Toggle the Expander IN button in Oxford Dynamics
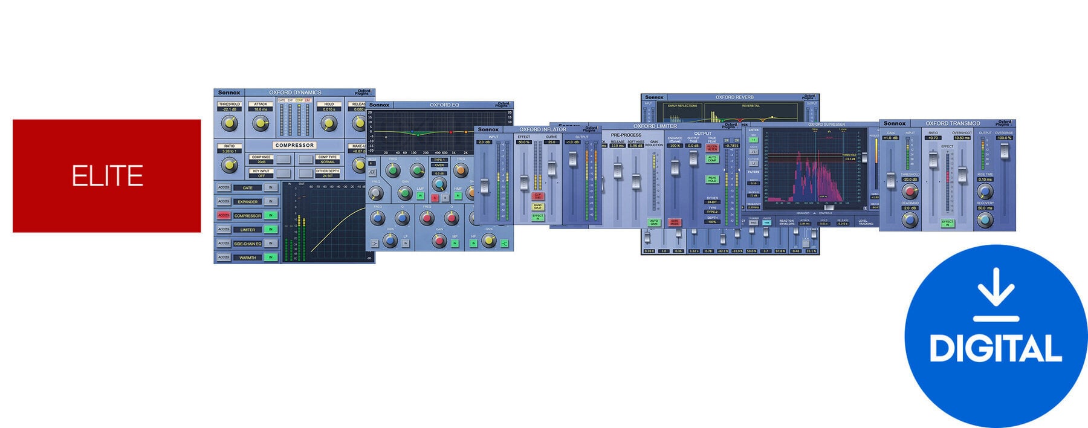Image resolution: width=1088 pixels, height=428 pixels. pyautogui.click(x=271, y=201)
